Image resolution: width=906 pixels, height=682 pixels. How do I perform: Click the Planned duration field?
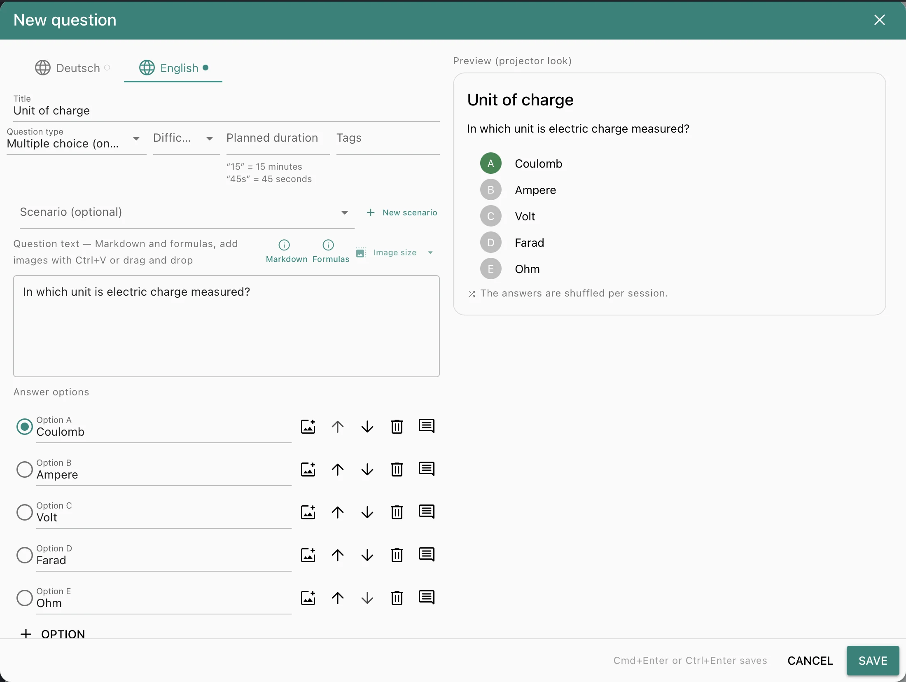point(278,140)
